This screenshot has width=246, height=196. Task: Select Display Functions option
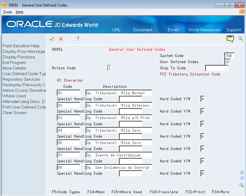coord(19,57)
